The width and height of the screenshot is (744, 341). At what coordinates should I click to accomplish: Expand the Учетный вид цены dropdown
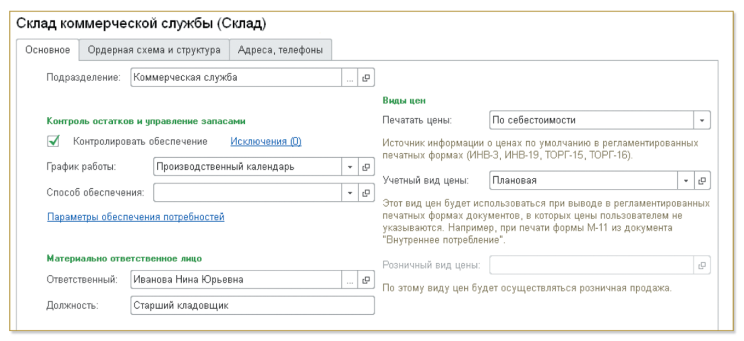tap(687, 180)
